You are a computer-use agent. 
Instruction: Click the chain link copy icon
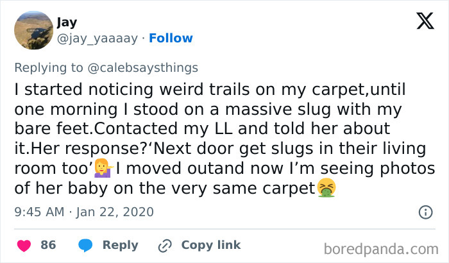165,245
